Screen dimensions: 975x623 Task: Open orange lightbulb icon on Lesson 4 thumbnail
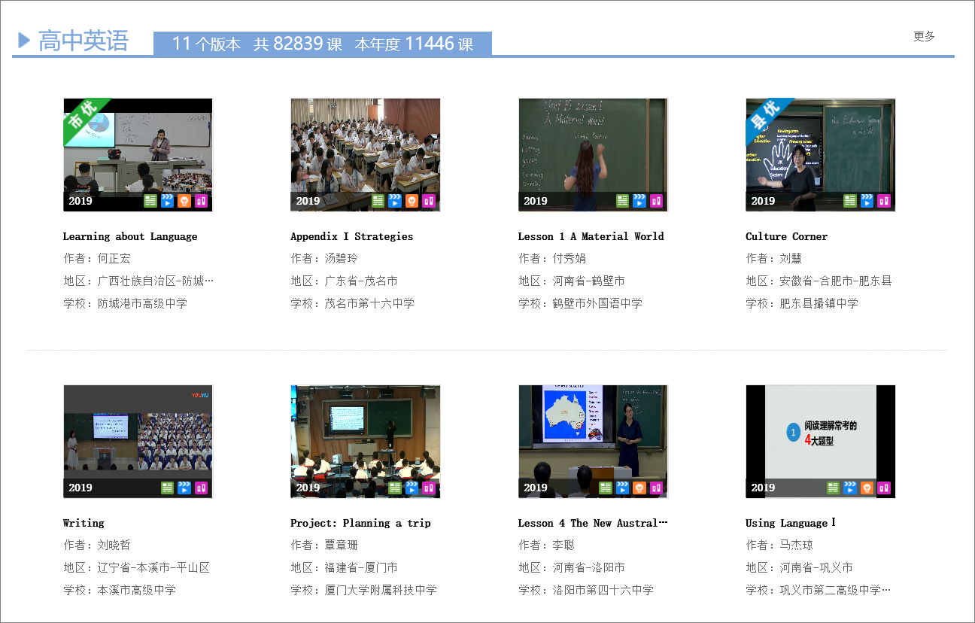(x=639, y=488)
